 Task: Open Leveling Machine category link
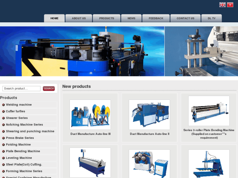click(19, 158)
